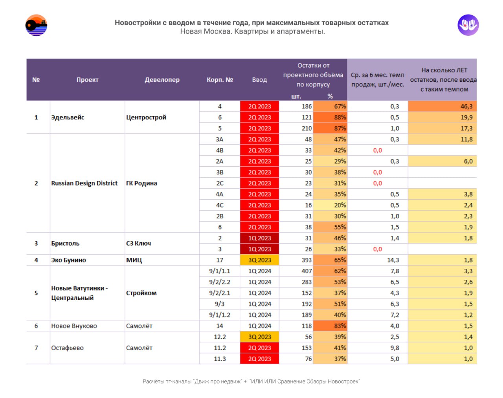Select the Корп. № column header
The image size is (503, 398).
pyautogui.click(x=220, y=80)
